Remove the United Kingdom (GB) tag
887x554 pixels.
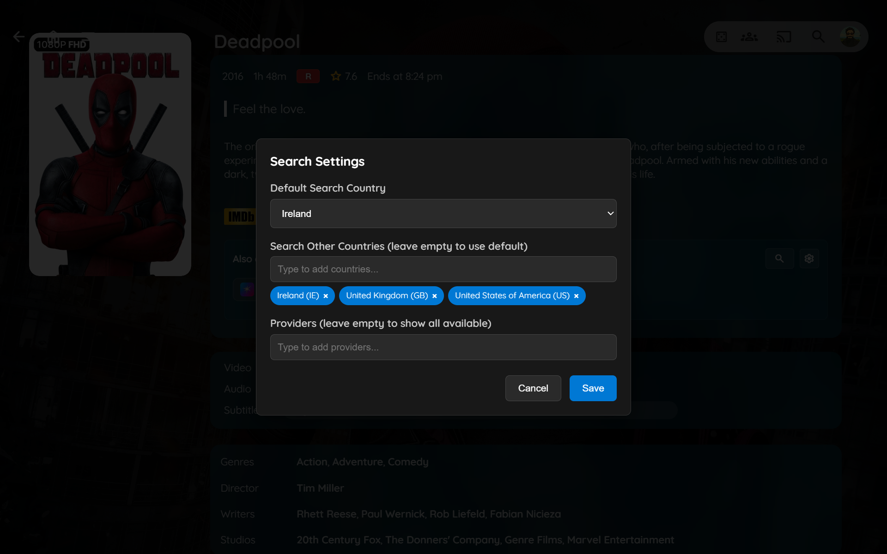click(435, 296)
